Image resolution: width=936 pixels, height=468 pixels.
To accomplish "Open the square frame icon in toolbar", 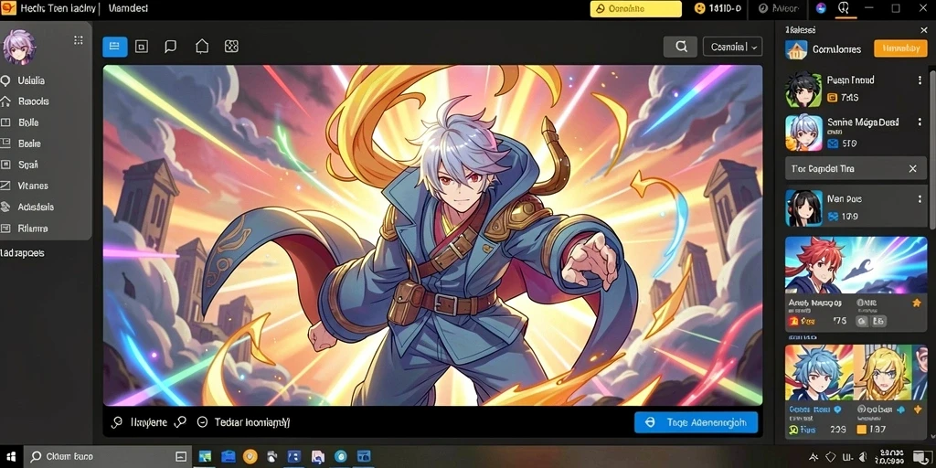I will click(x=142, y=47).
